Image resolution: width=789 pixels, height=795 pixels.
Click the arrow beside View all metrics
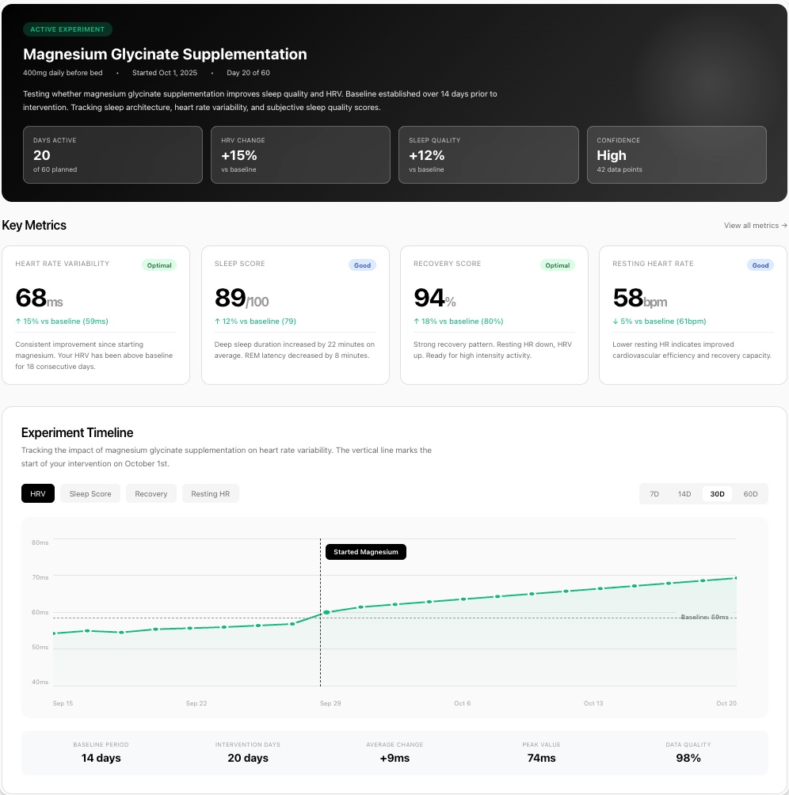pos(783,226)
